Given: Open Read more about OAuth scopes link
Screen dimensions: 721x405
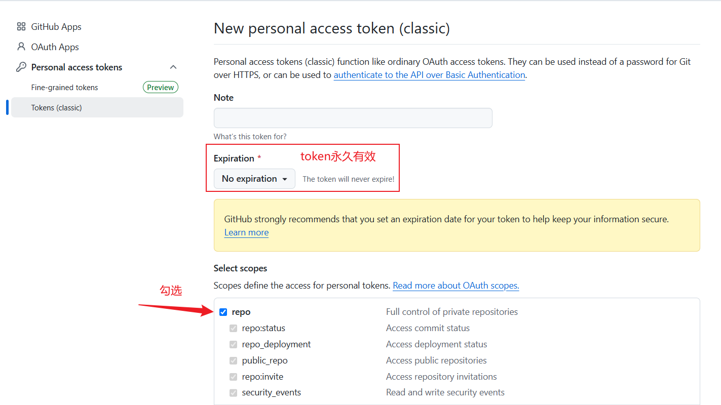Looking at the screenshot, I should point(456,286).
